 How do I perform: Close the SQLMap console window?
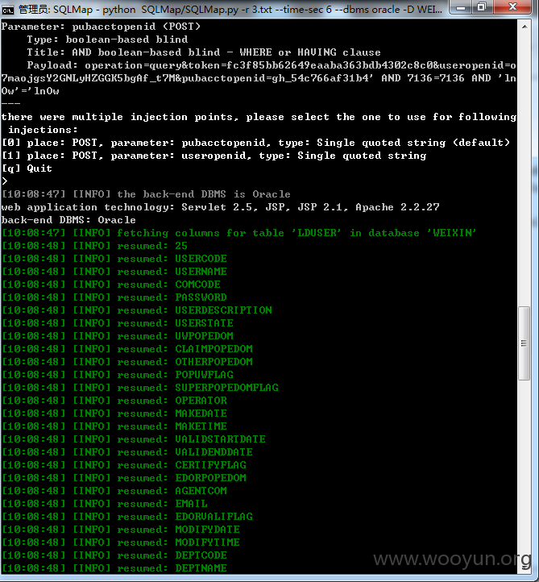(x=512, y=7)
